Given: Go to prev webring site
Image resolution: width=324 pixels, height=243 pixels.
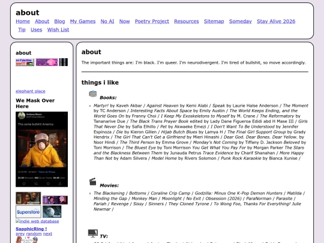Looking at the screenshot, I should pos(20,234).
